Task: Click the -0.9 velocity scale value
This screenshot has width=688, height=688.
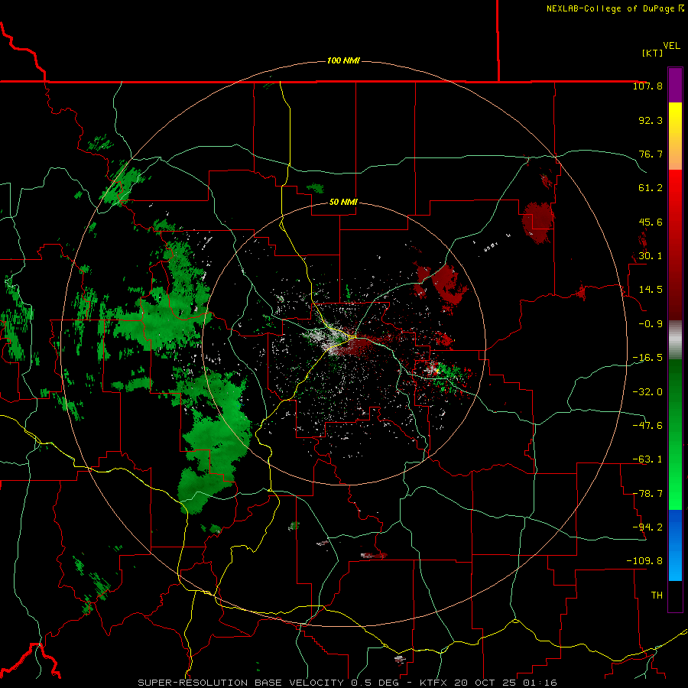Action: (651, 324)
